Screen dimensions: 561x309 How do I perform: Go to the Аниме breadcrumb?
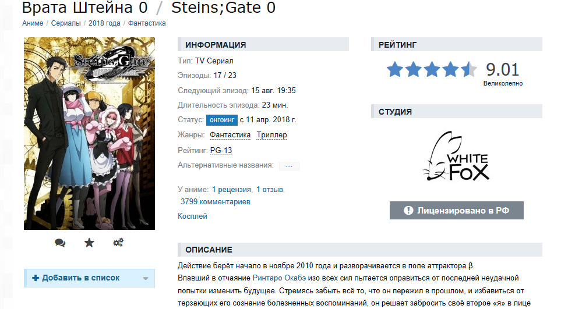point(32,23)
